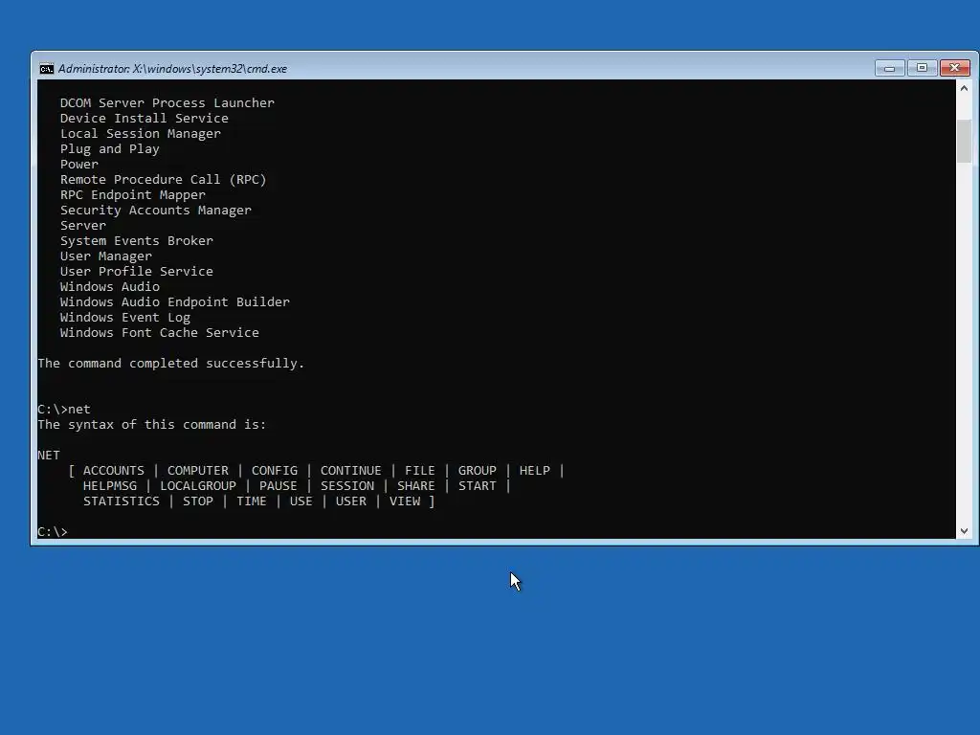
Task: Click the 'LOCALGROUP' keyword
Action: click(x=197, y=485)
